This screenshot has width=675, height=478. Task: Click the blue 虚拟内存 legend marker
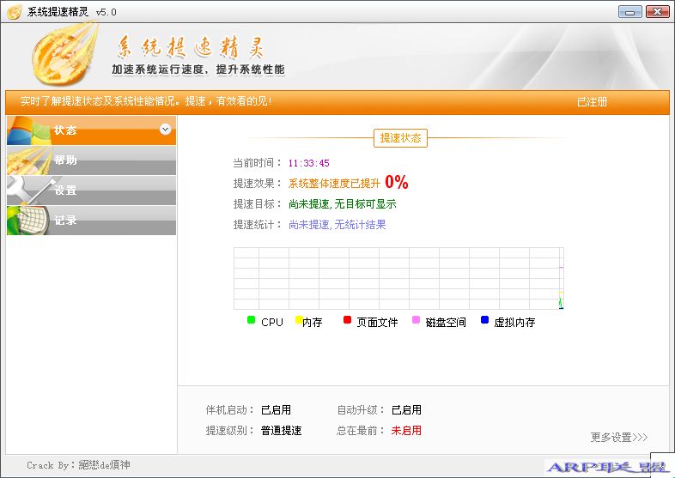484,320
